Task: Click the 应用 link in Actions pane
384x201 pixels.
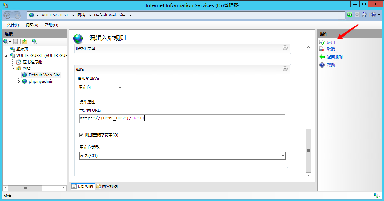Action: click(x=331, y=42)
